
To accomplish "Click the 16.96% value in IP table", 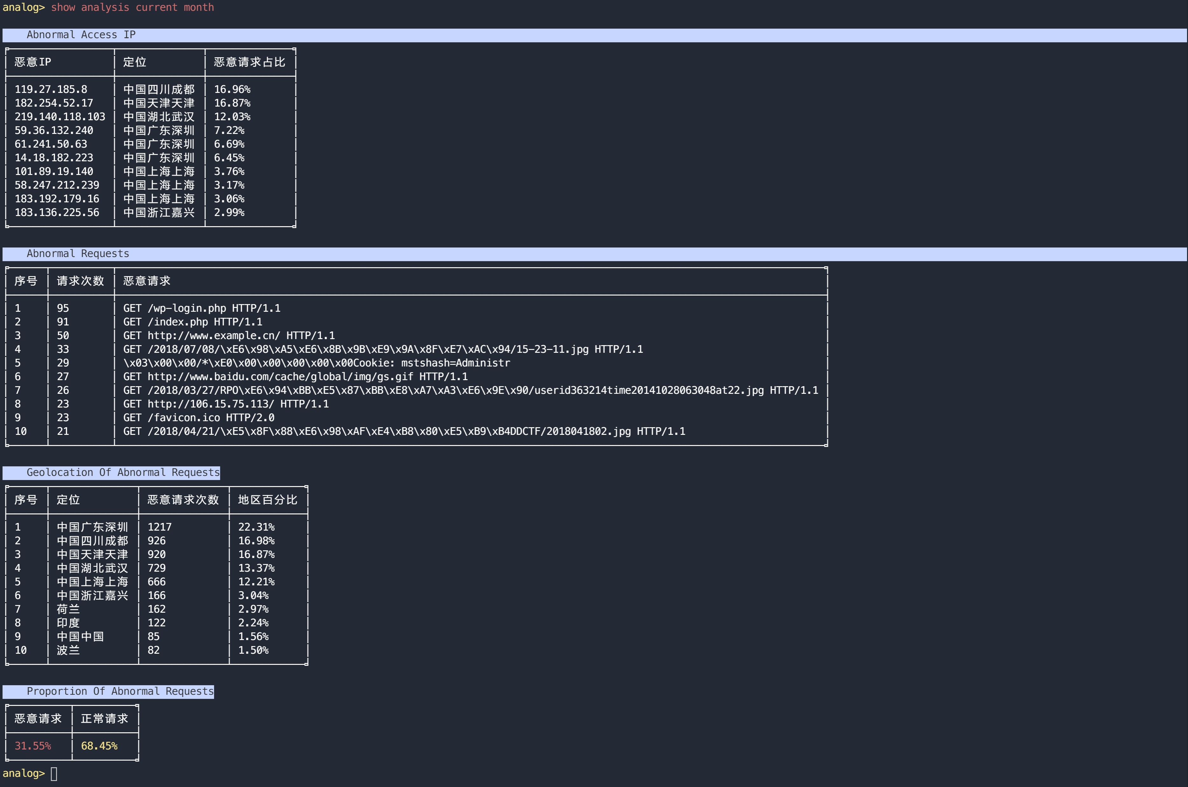I will pos(232,89).
